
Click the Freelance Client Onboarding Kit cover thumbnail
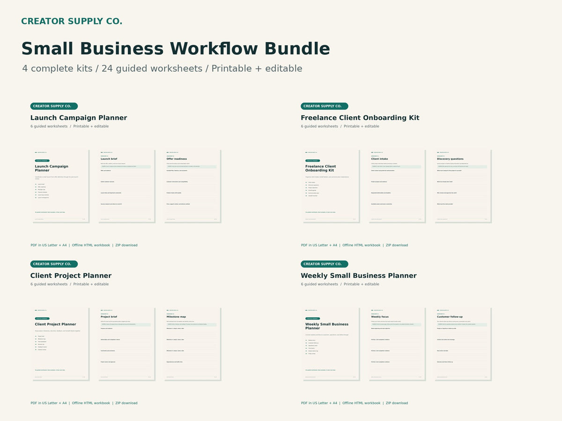coord(331,186)
